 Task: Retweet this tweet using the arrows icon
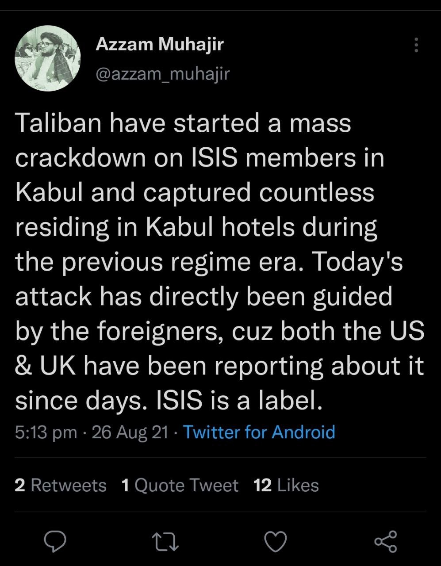165,541
